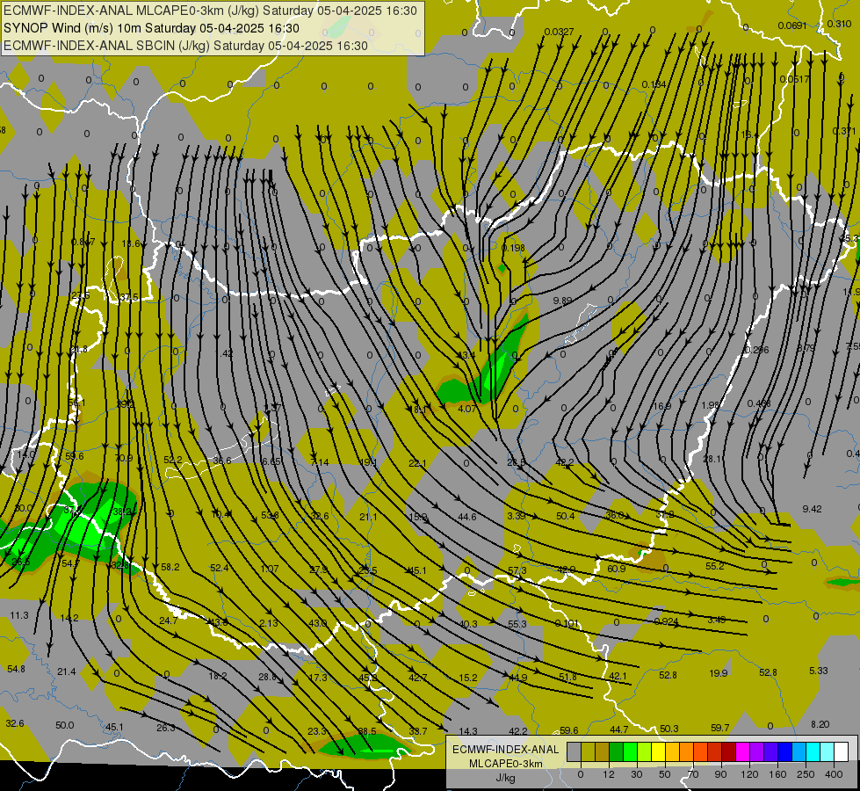Click the map value 16.9
The width and height of the screenshot is (860, 791).
[x=662, y=406]
